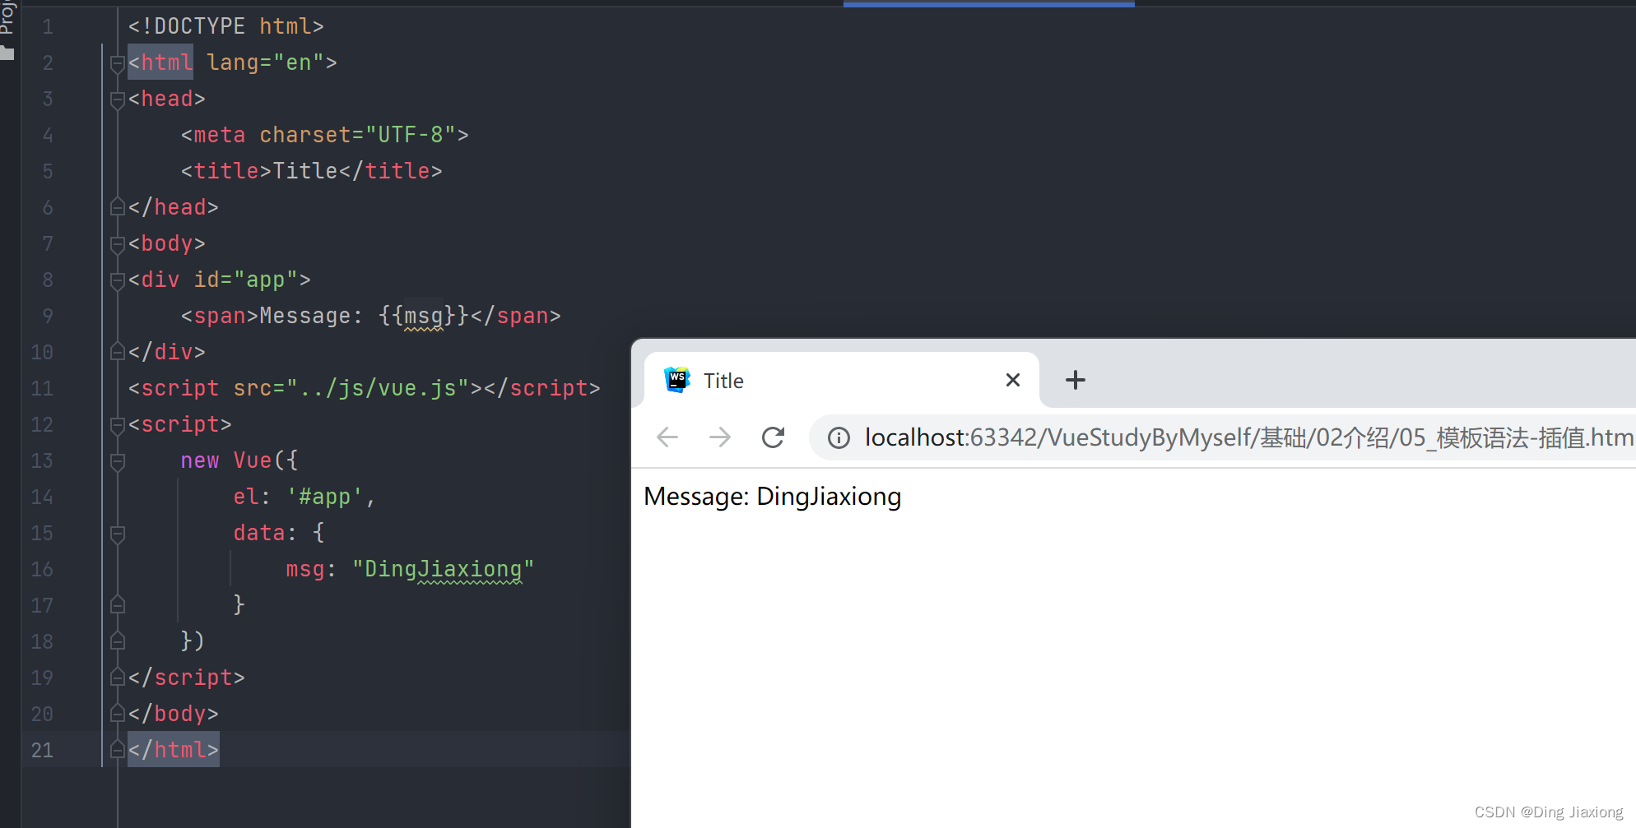Select the Title browser tab

(841, 380)
